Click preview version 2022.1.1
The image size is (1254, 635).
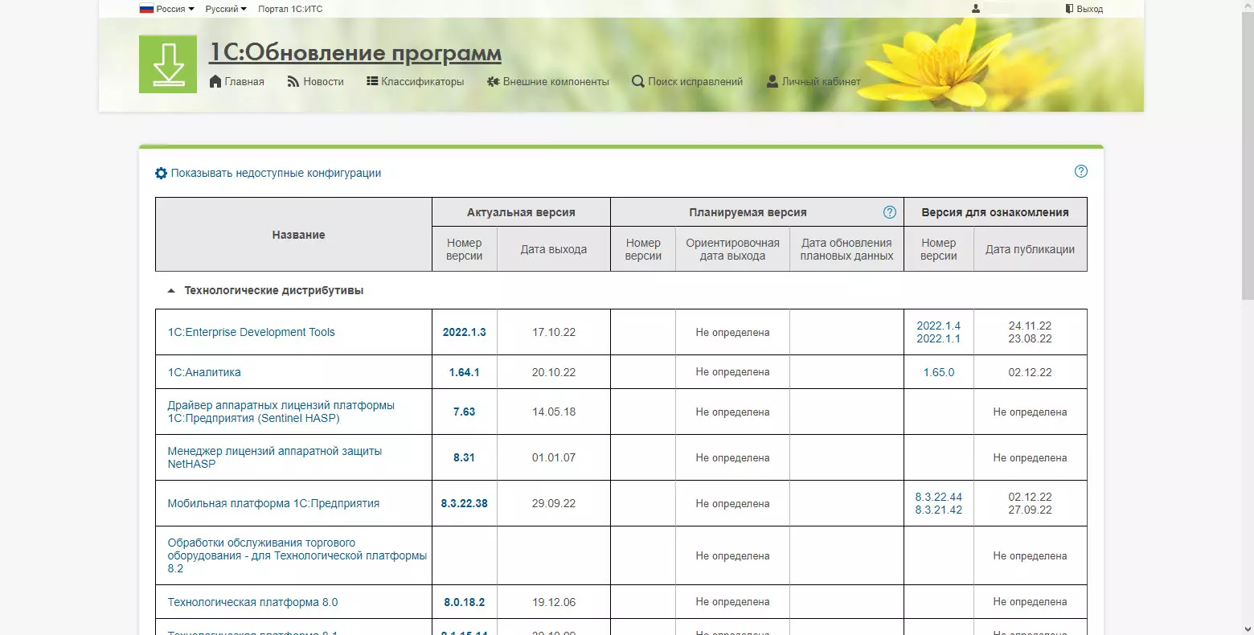pyautogui.click(x=939, y=338)
